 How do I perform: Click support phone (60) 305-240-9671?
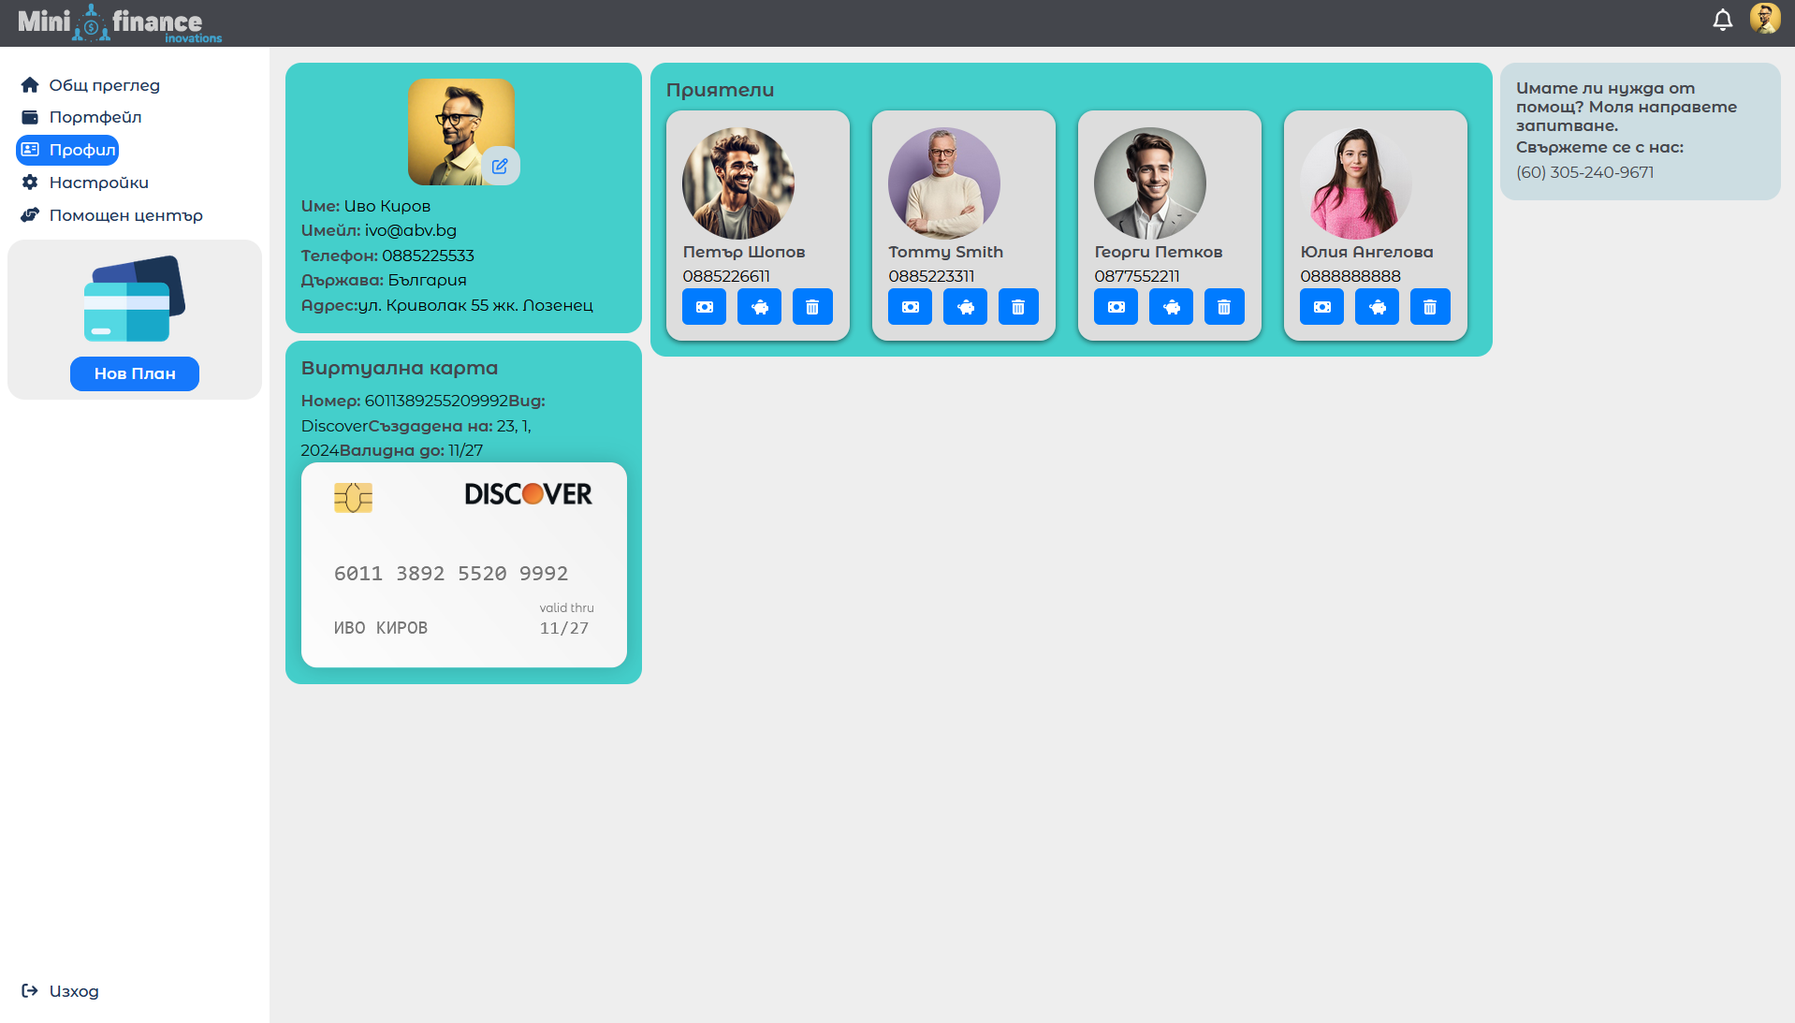coord(1584,172)
